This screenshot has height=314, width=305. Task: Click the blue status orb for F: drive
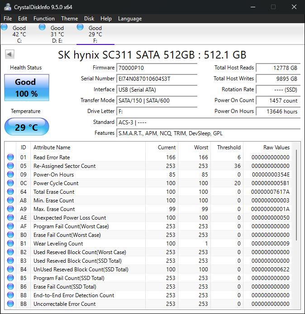(80, 27)
